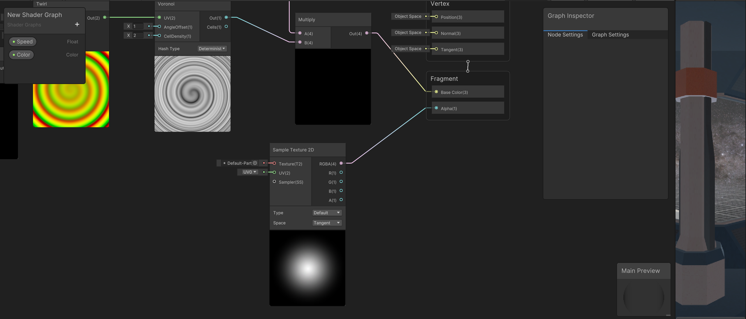This screenshot has width=746, height=319.
Task: Open the Hash Type dropdown
Action: (212, 49)
